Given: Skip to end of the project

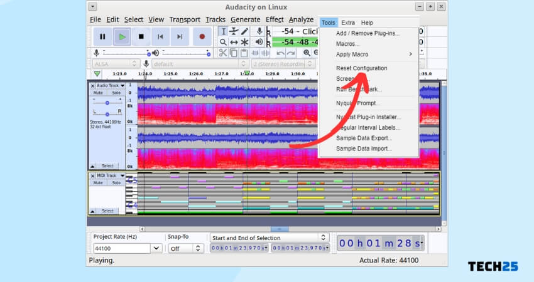Looking at the screenshot, I should [180, 37].
